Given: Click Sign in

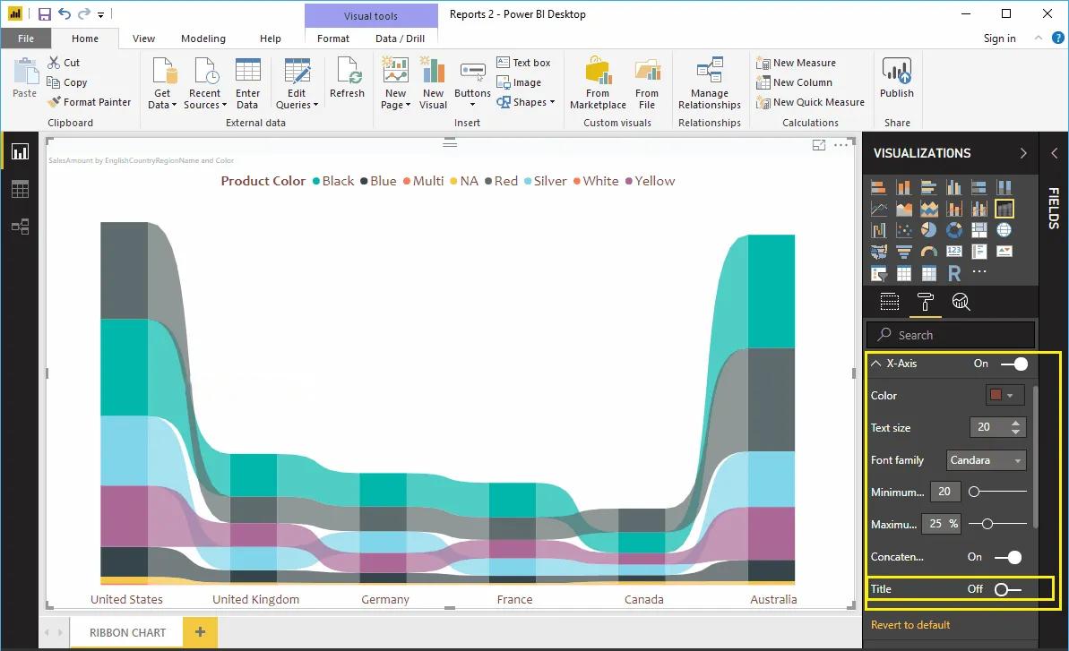Looking at the screenshot, I should (999, 39).
